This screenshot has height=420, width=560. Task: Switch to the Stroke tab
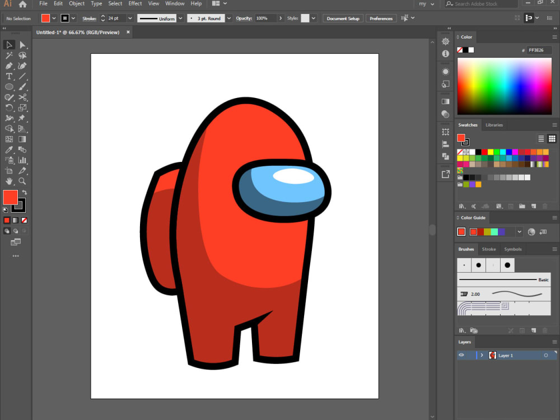click(x=489, y=249)
